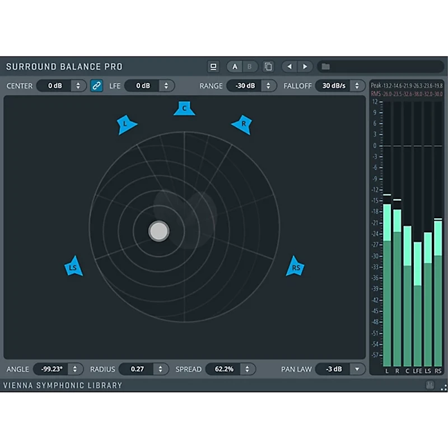Adjust the ANGLE stepper arrows
The height and width of the screenshot is (448, 448).
pyautogui.click(x=75, y=369)
